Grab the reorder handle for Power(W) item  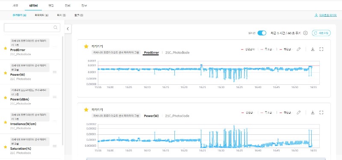55,72
